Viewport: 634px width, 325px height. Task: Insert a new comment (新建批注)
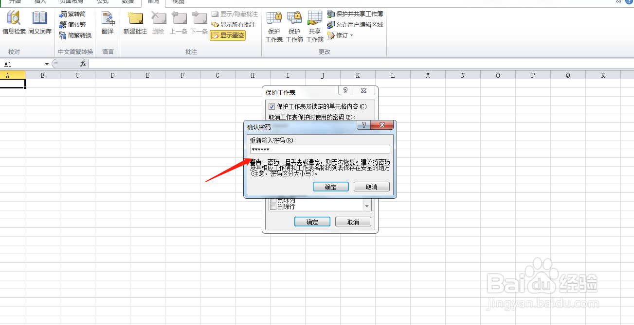[135, 22]
